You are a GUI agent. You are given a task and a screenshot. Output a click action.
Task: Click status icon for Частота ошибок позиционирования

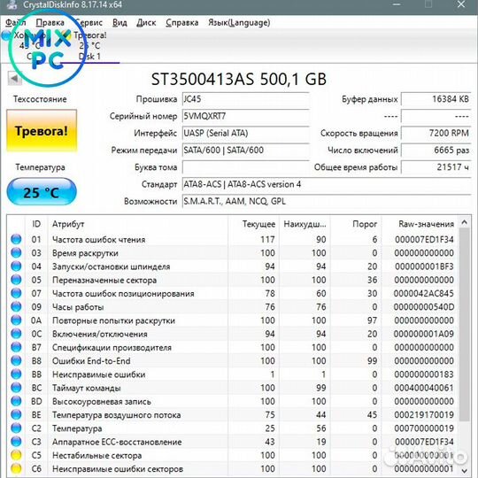click(x=16, y=293)
